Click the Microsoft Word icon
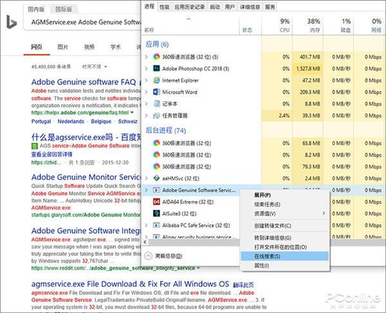 156,92
